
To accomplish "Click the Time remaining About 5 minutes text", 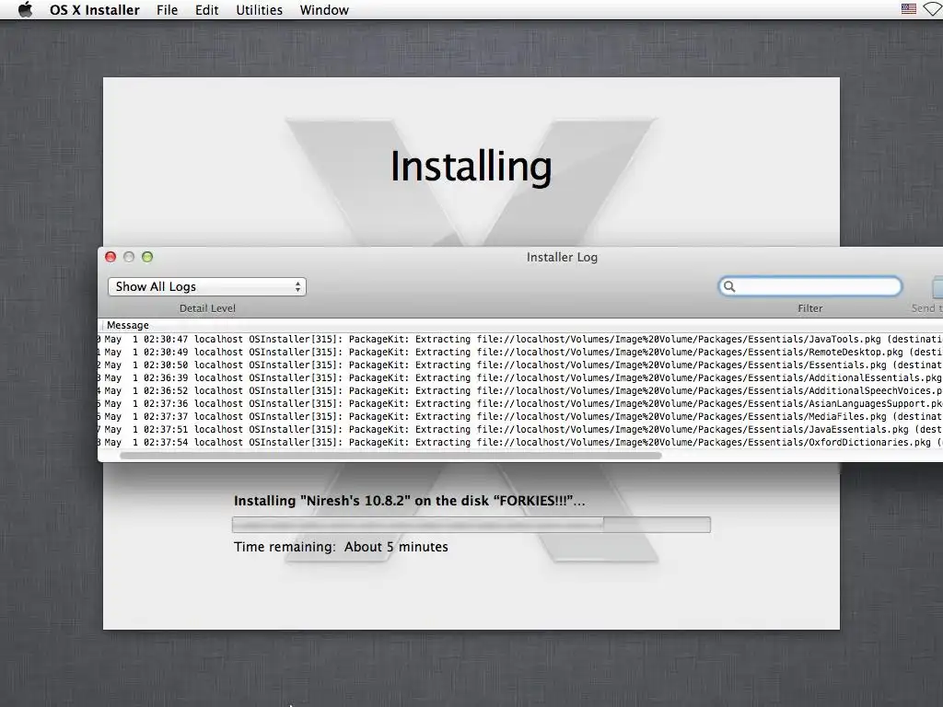I will [x=341, y=547].
